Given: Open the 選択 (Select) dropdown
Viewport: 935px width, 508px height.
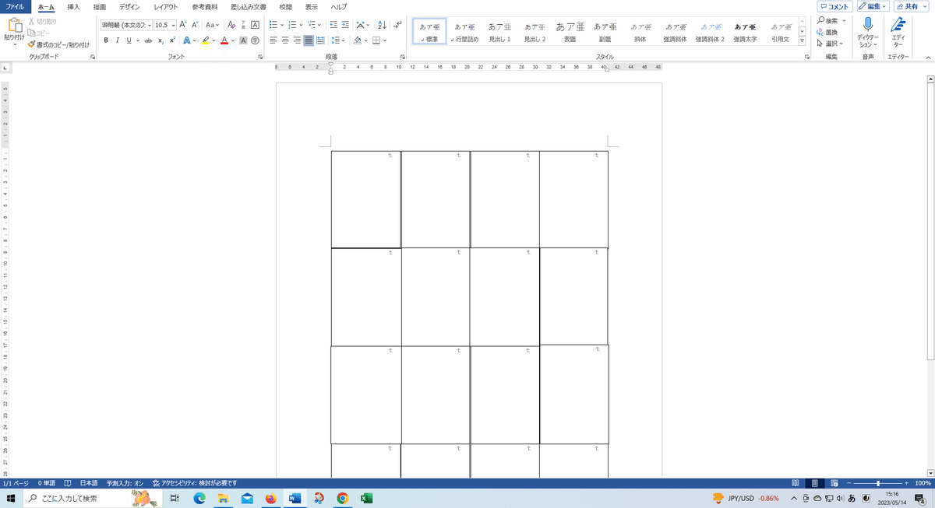Looking at the screenshot, I should (x=831, y=44).
